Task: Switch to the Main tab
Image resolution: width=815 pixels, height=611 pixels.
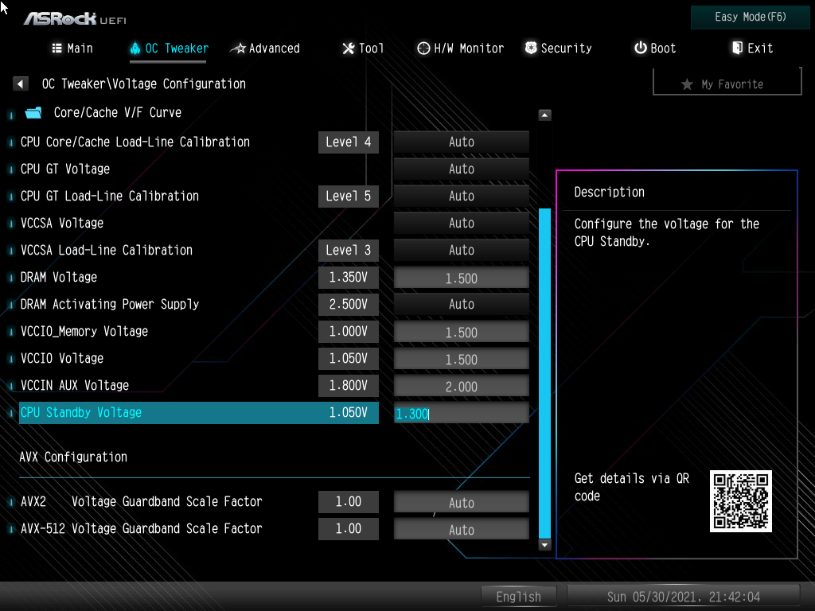Action: point(72,49)
